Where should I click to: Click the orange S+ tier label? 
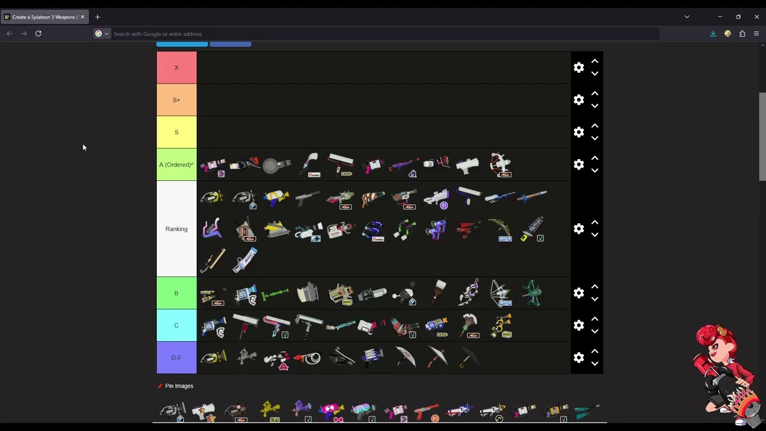177,100
